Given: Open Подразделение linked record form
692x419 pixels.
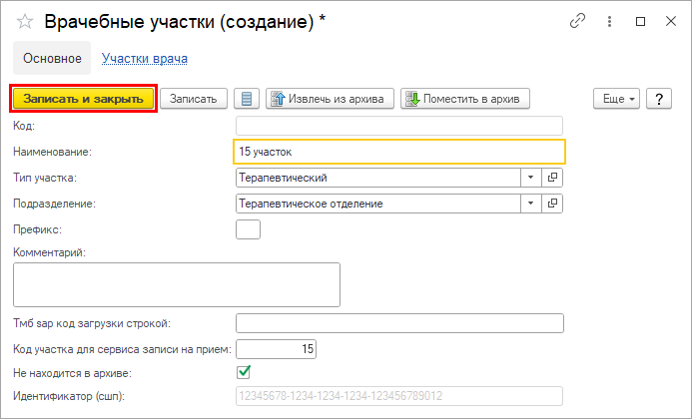Looking at the screenshot, I should (x=553, y=204).
